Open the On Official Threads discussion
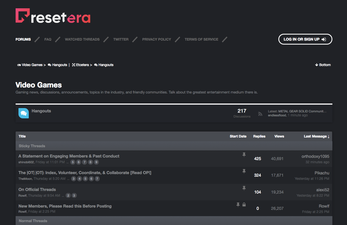Viewport: 347px width, 225px height. pos(37,189)
